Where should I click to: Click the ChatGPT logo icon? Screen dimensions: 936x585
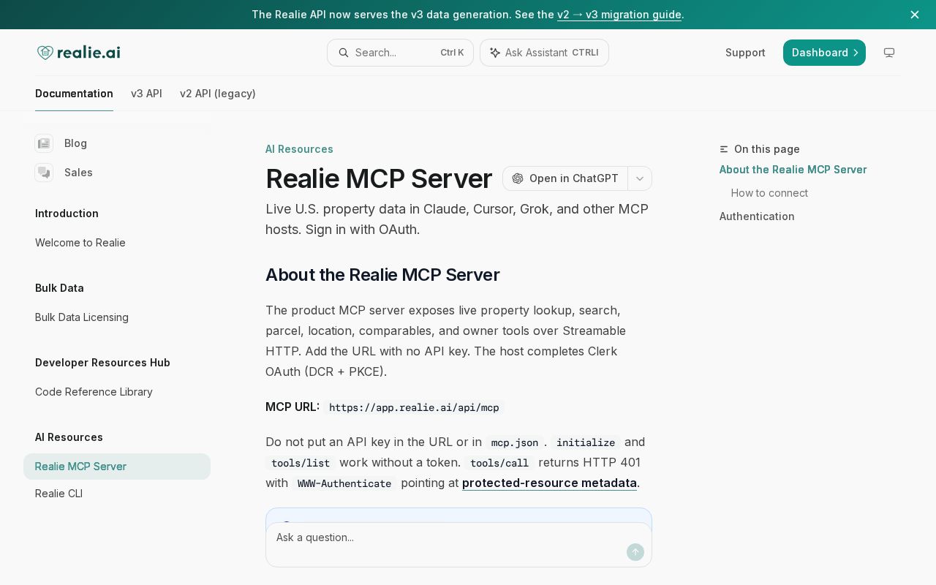coord(518,178)
